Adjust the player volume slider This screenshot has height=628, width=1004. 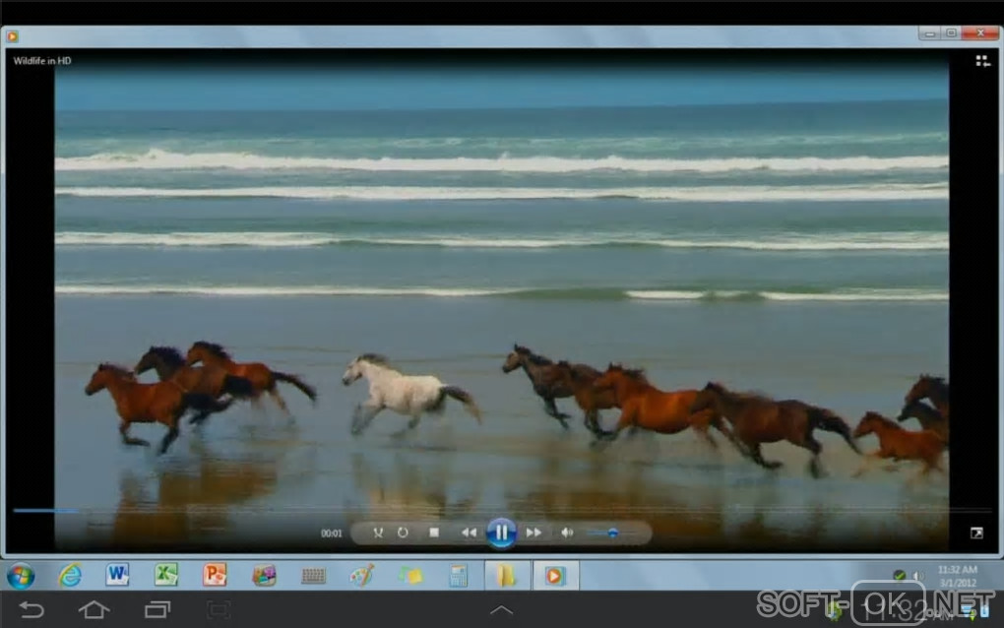point(612,533)
